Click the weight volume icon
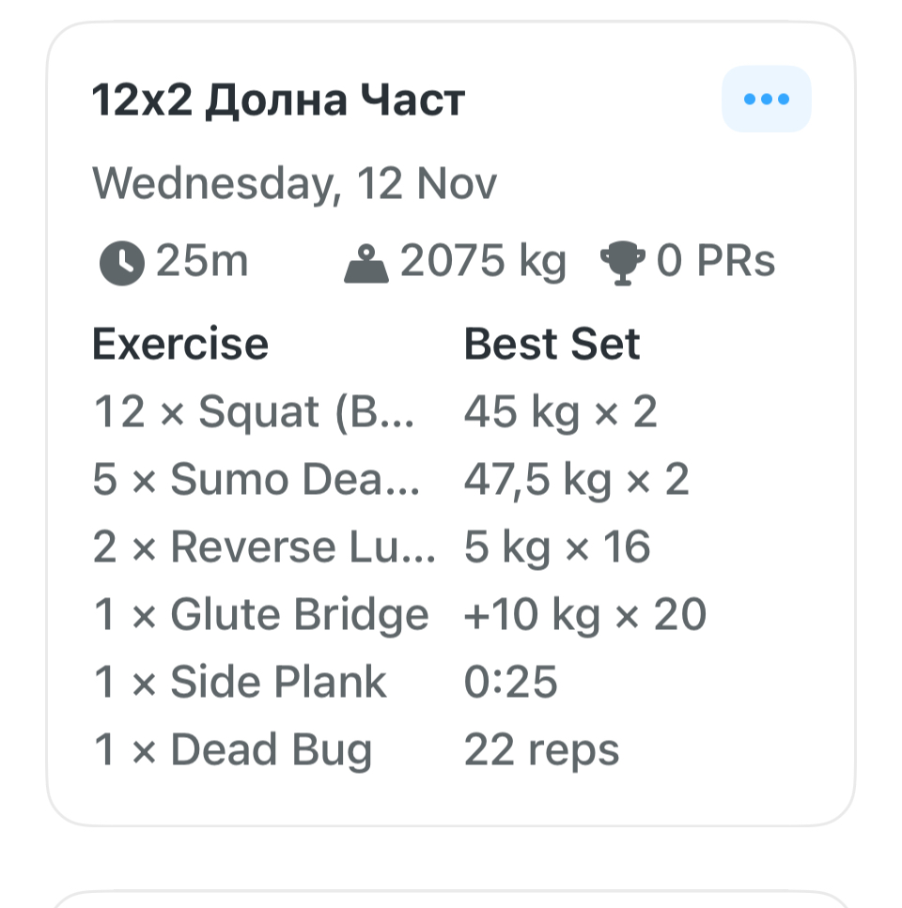Image resolution: width=902 pixels, height=908 pixels. point(366,263)
